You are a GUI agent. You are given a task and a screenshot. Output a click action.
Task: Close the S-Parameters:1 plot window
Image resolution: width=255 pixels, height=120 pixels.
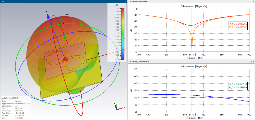click(x=254, y=62)
